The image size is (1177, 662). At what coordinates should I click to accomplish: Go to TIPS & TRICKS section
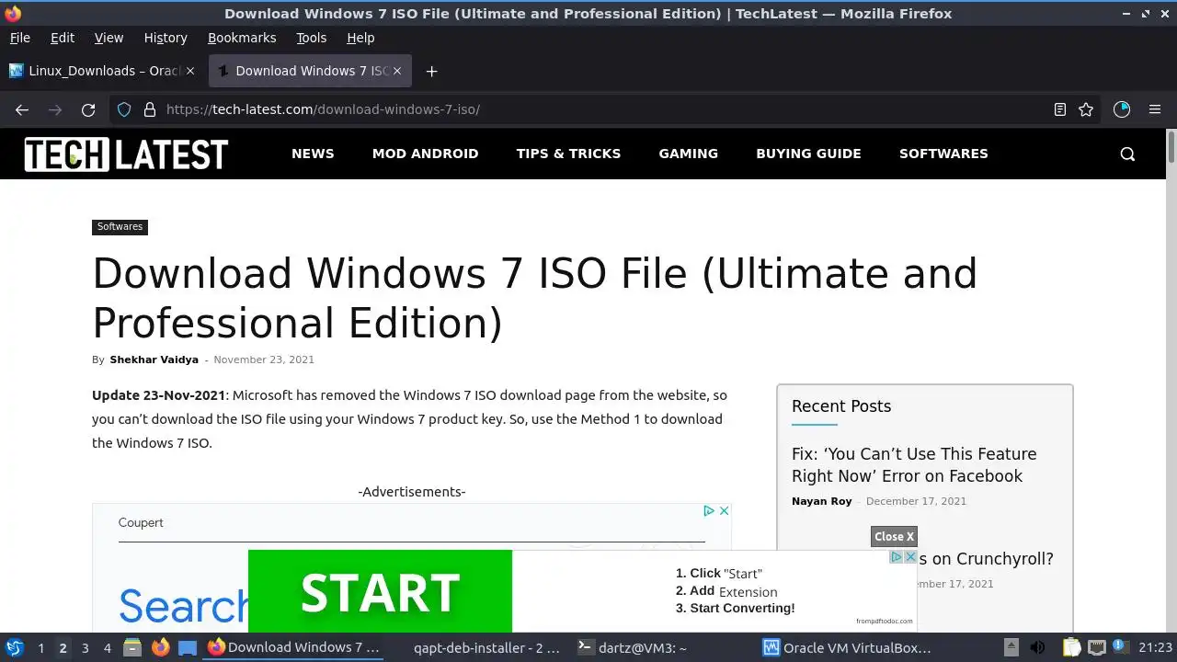pos(568,154)
